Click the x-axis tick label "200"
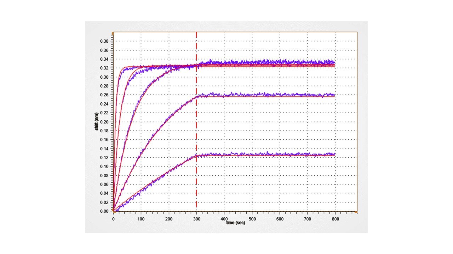 (x=169, y=219)
